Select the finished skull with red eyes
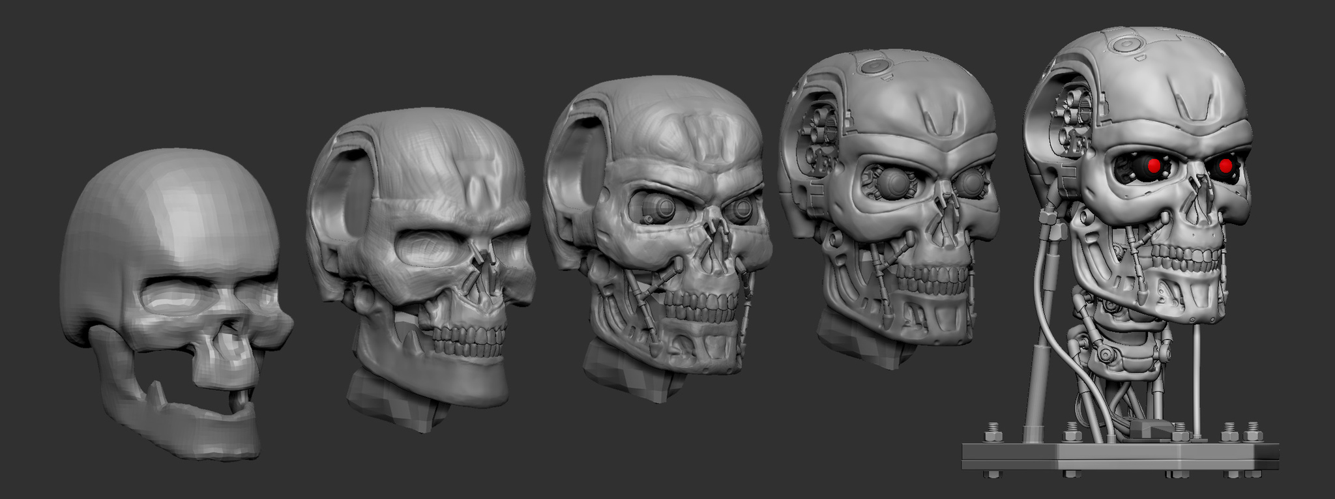The image size is (1335, 499). click(x=1137, y=176)
